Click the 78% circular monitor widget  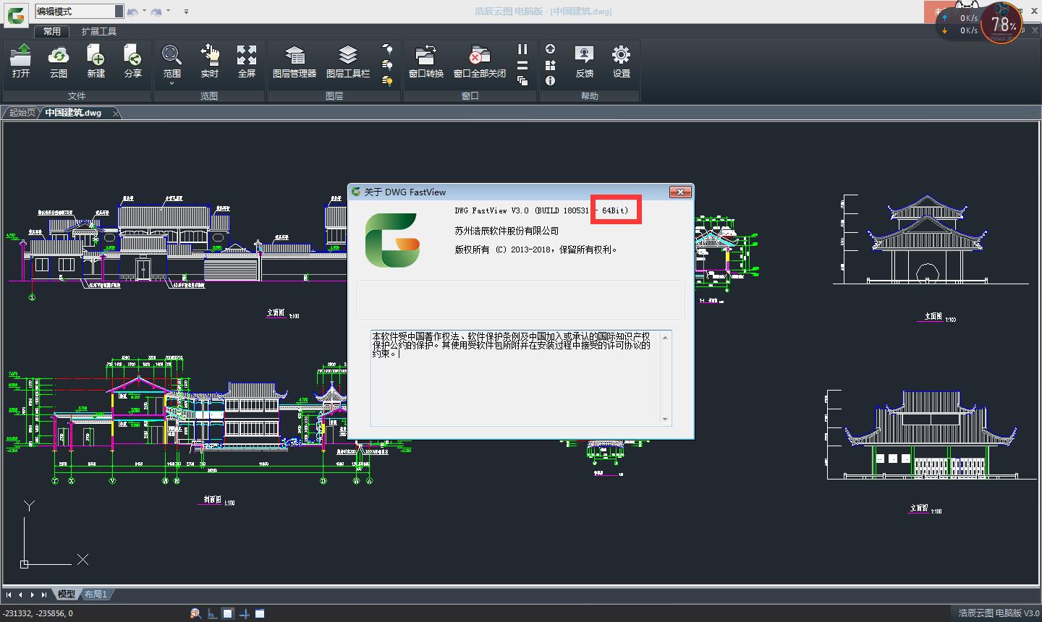(1003, 23)
